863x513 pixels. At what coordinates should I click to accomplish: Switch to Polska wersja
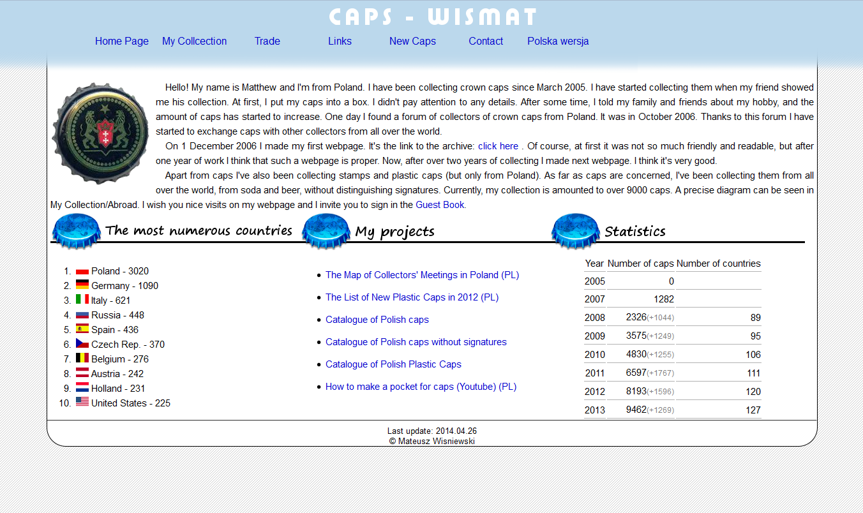558,41
